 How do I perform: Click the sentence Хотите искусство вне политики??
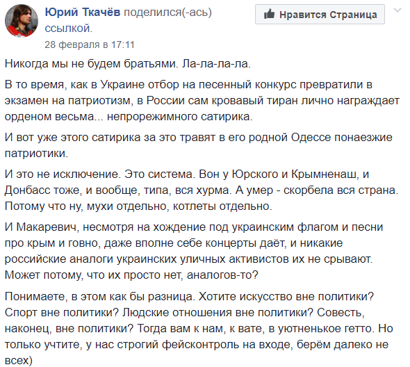pyautogui.click(x=286, y=297)
